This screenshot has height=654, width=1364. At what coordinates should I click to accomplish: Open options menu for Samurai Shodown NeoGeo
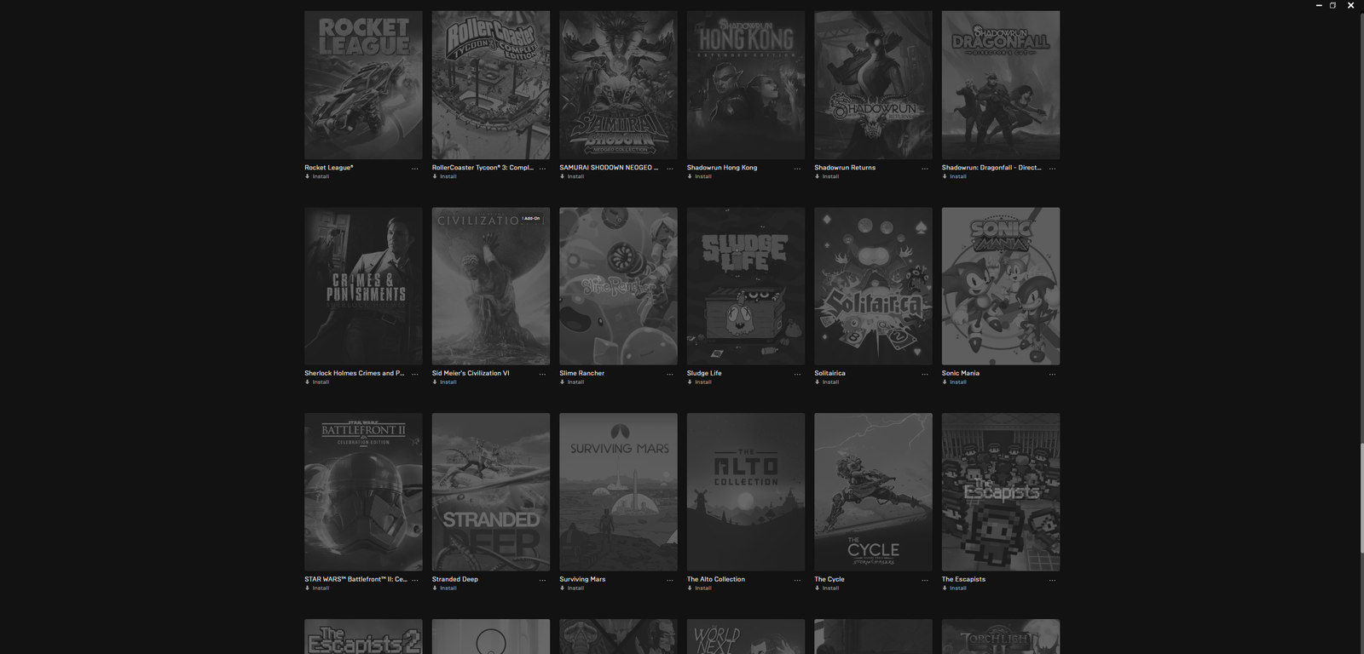[670, 169]
